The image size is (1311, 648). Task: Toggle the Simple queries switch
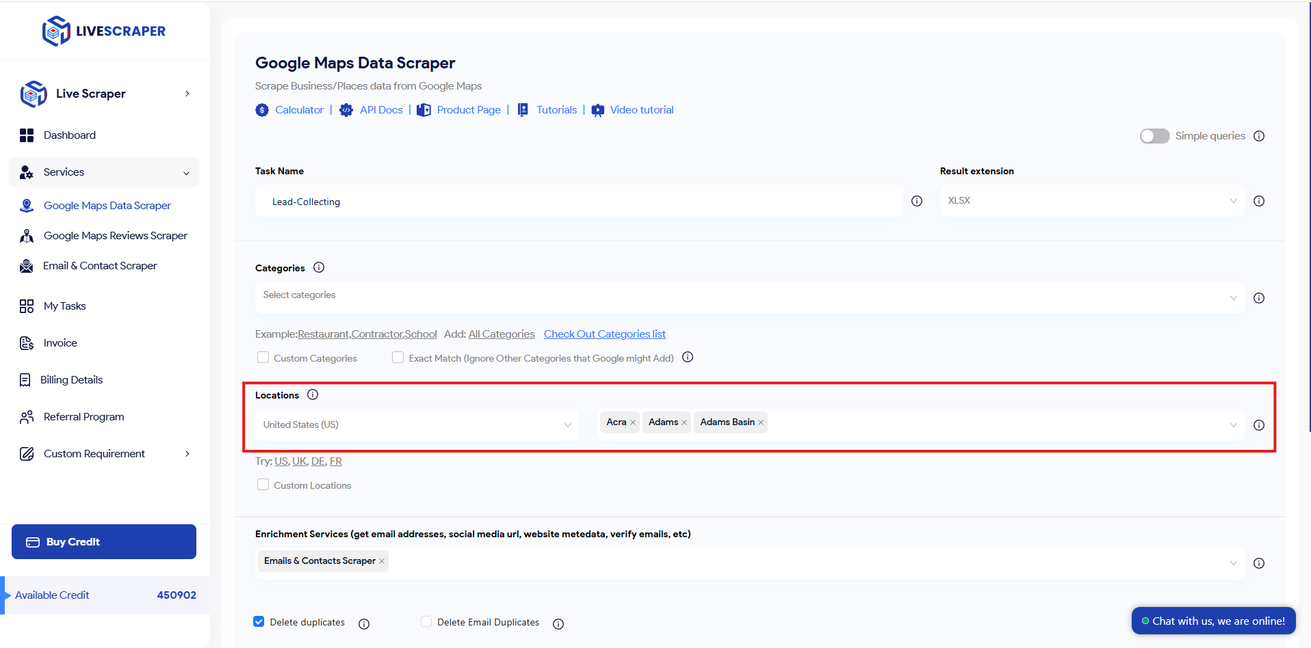(1154, 136)
